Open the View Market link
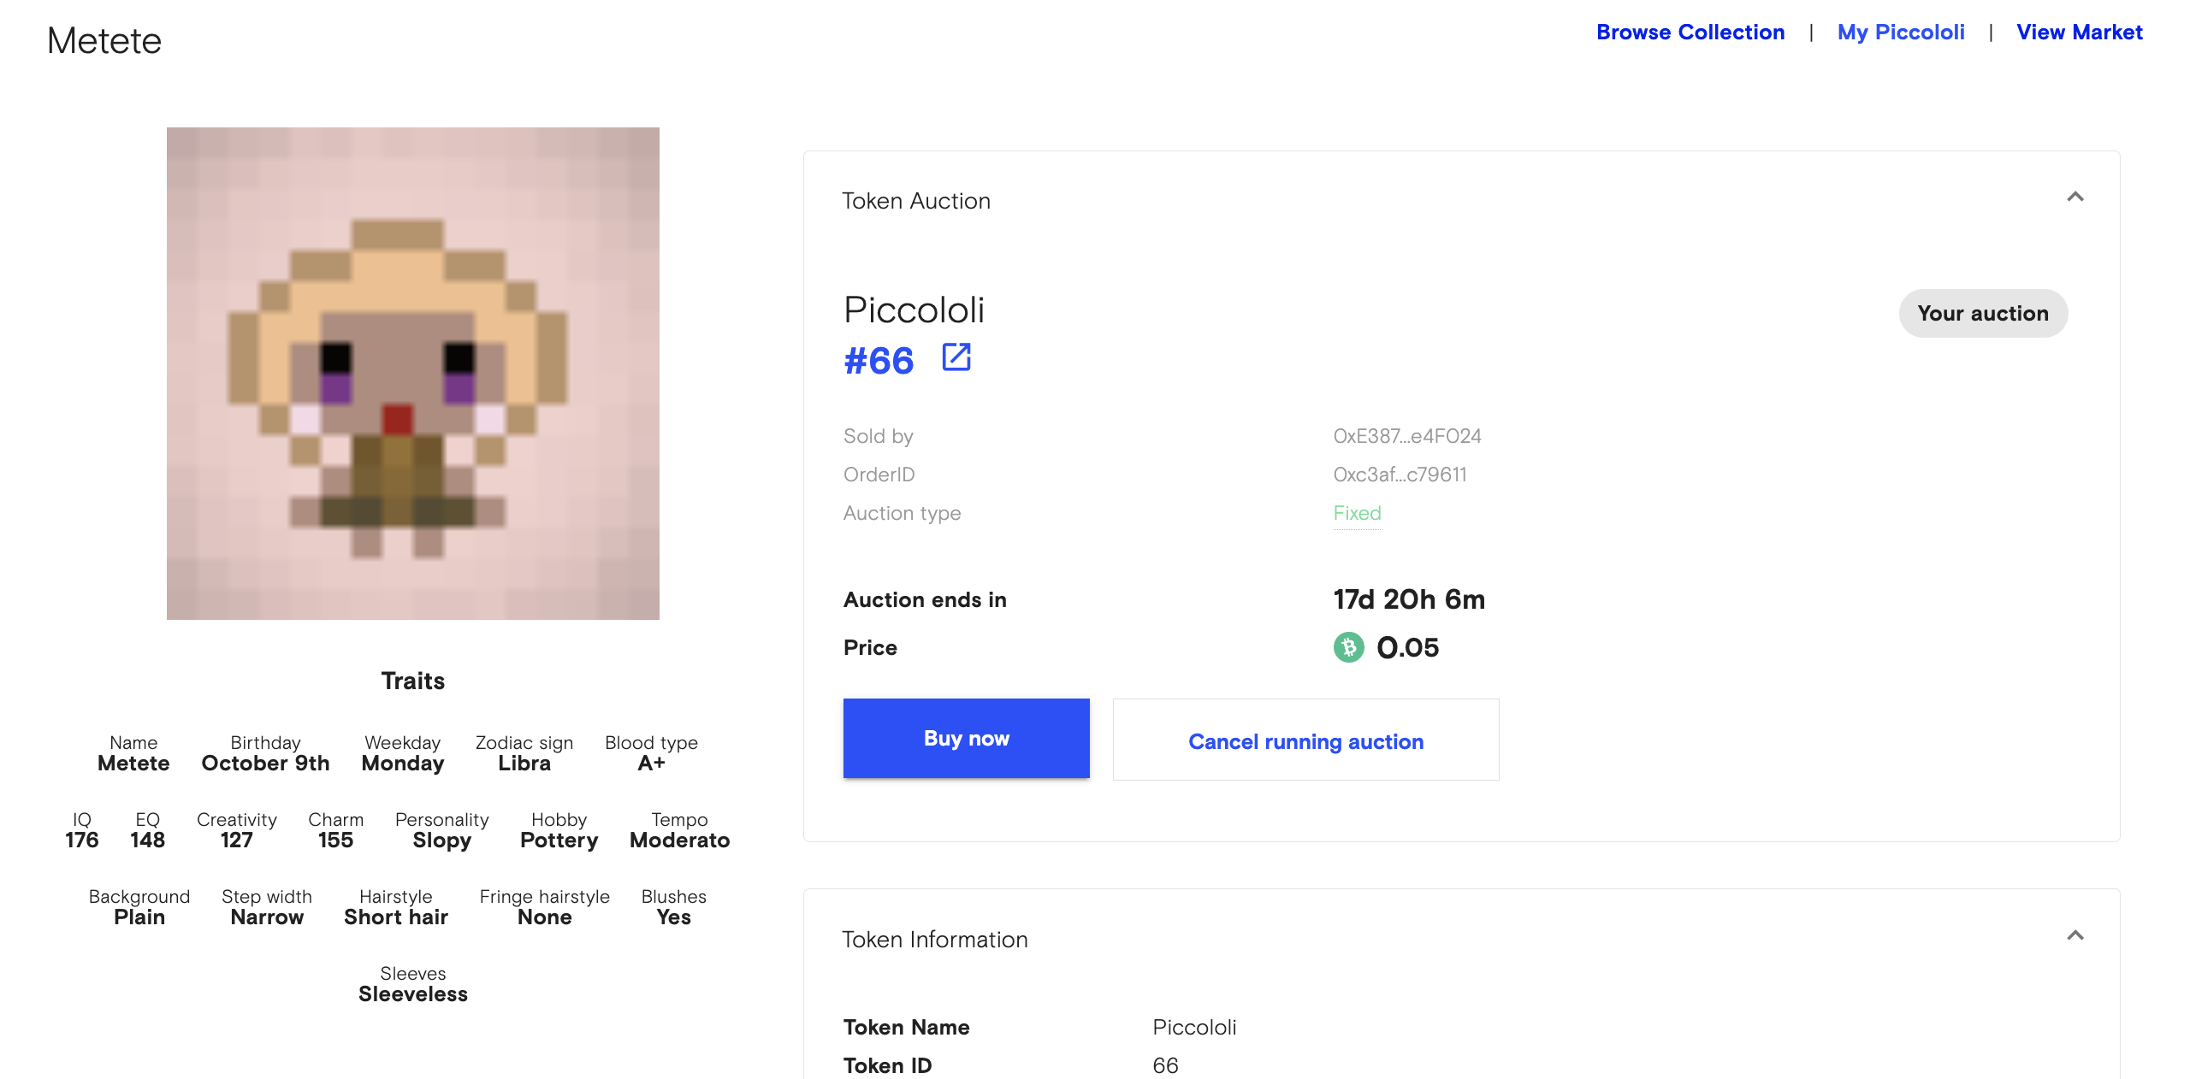 click(2080, 32)
